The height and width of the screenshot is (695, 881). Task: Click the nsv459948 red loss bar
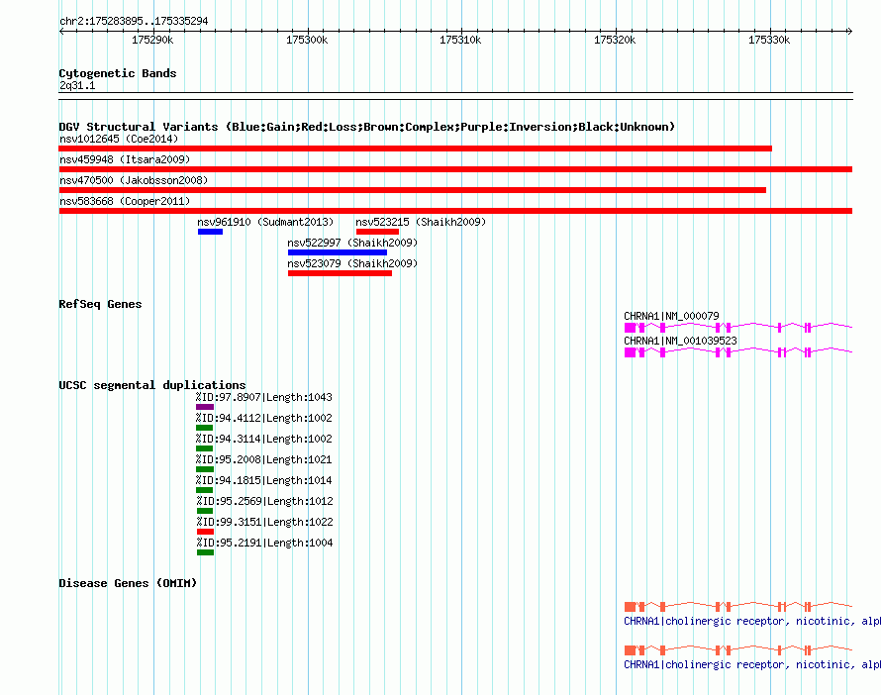click(455, 169)
